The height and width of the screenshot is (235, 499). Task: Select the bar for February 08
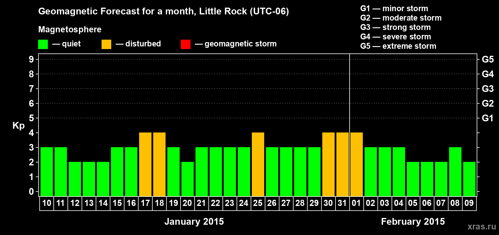(x=455, y=172)
